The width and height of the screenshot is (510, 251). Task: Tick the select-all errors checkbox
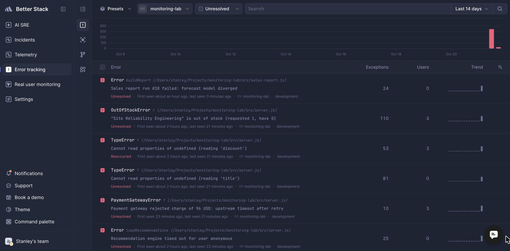(x=103, y=67)
